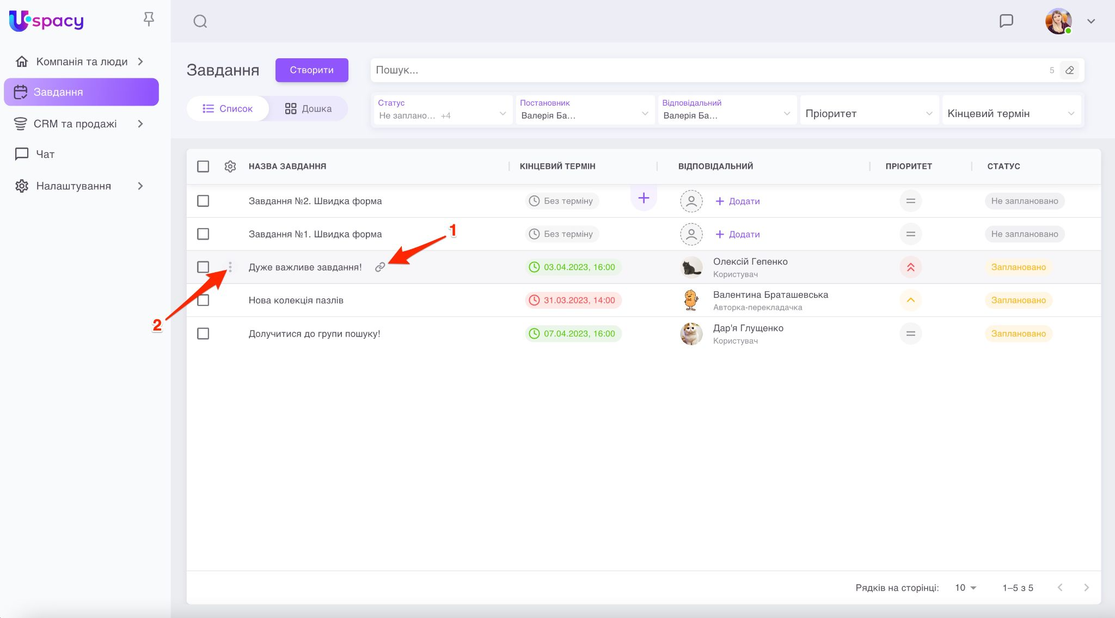The width and height of the screenshot is (1115, 618).
Task: Focus the Пошук search input field
Action: point(708,70)
